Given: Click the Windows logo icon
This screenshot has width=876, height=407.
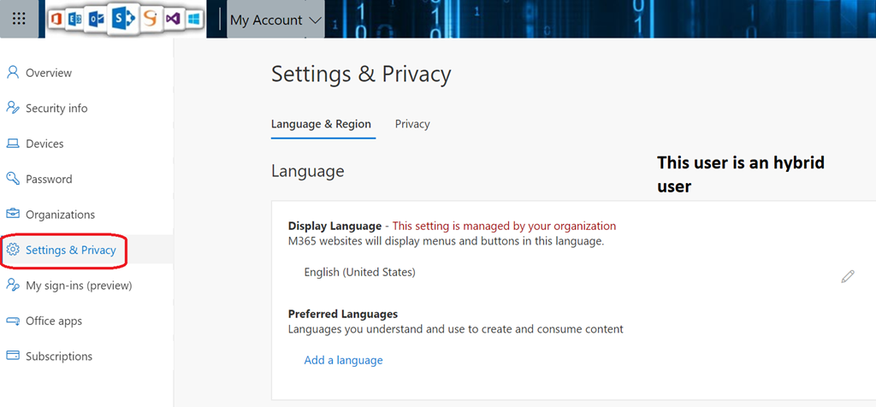Looking at the screenshot, I should [194, 19].
